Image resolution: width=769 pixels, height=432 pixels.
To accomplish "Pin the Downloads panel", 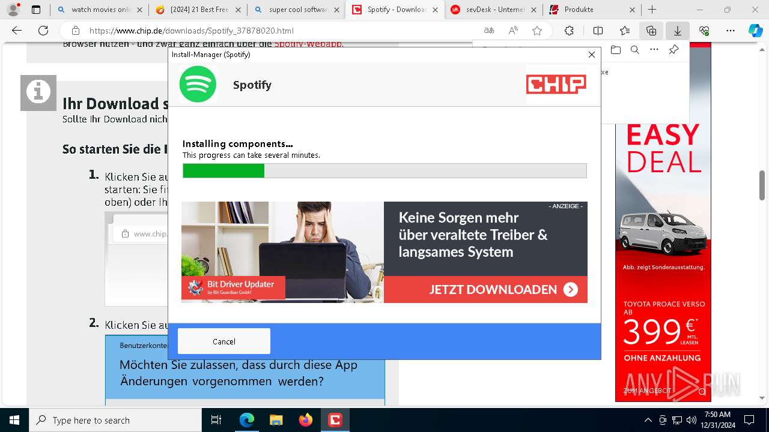I will click(674, 50).
